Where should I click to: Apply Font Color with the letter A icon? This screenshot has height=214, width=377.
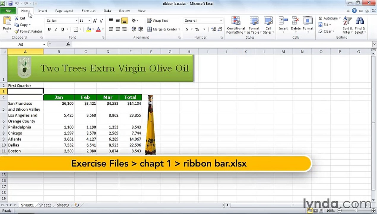click(98, 29)
